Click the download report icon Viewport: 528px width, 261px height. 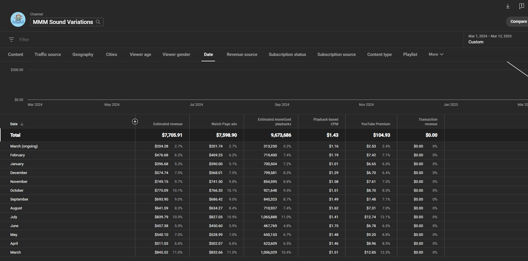tap(508, 6)
